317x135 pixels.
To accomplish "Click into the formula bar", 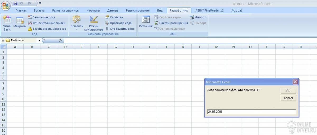I will (190, 40).
